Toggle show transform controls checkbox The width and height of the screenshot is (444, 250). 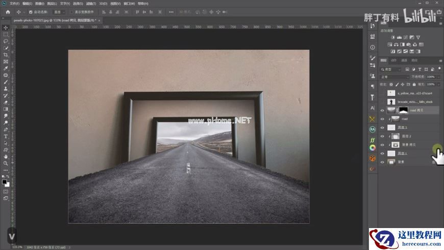coord(71,12)
